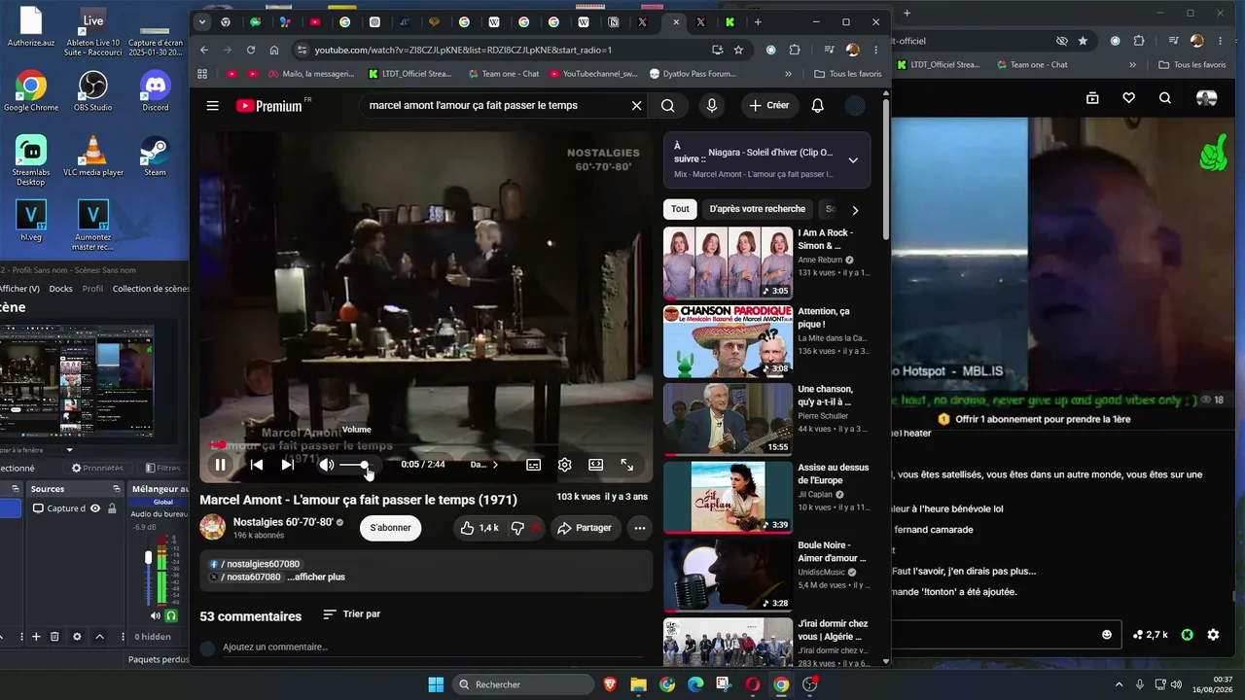Open emoji picker in Kick chat
This screenshot has height=700, width=1245.
click(x=1107, y=635)
